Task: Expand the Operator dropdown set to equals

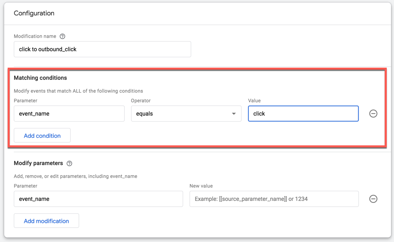Action: click(x=186, y=114)
